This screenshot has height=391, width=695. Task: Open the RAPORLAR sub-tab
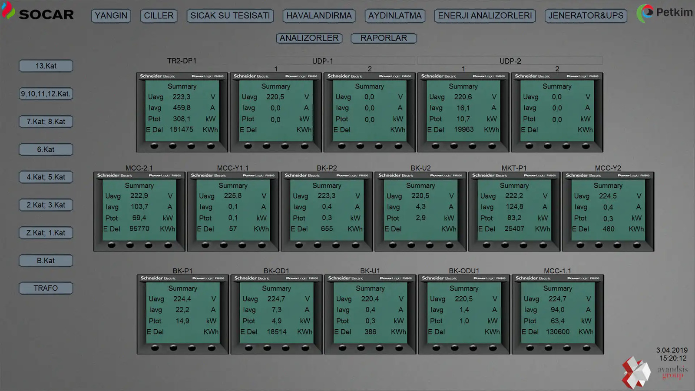pyautogui.click(x=384, y=38)
